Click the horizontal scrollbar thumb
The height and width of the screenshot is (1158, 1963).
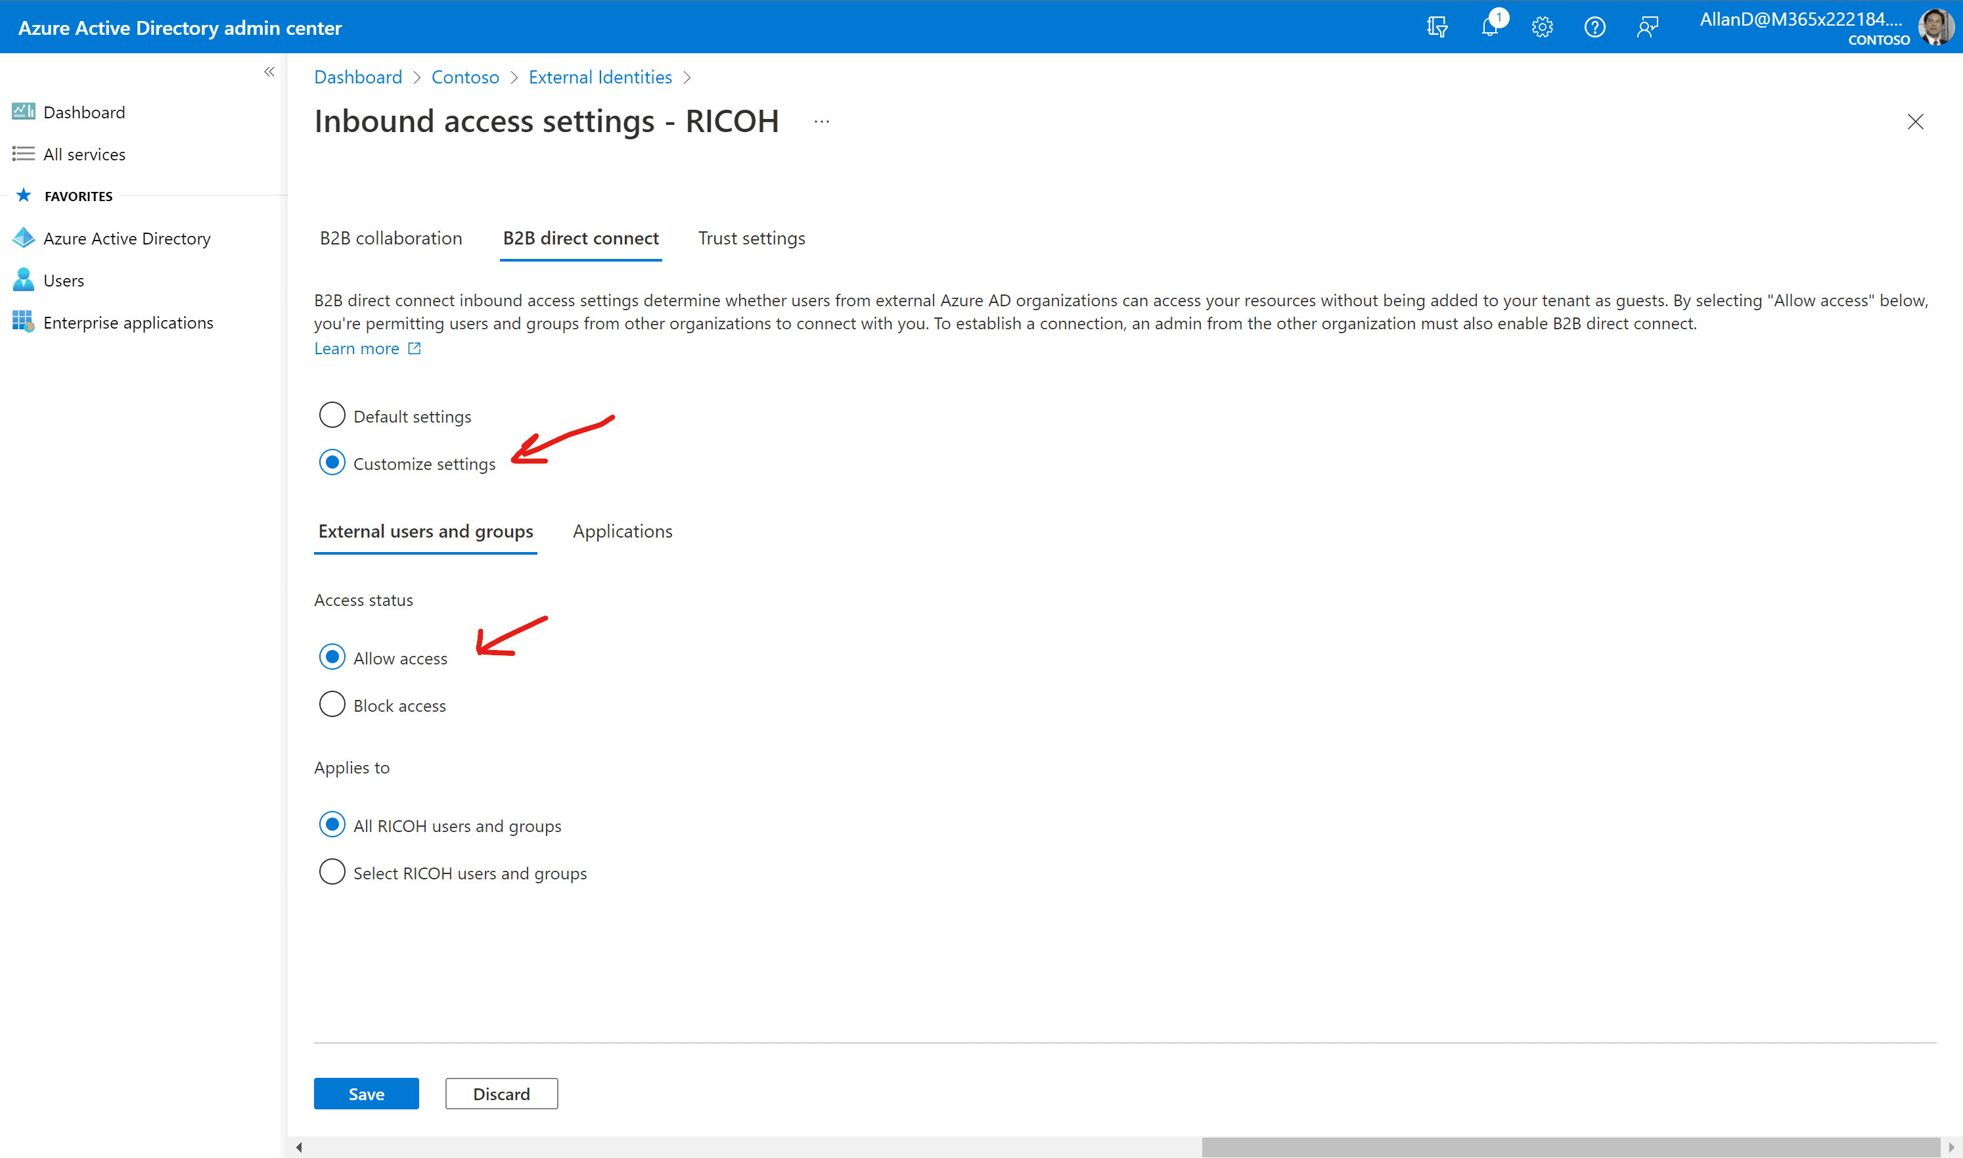point(1570,1147)
